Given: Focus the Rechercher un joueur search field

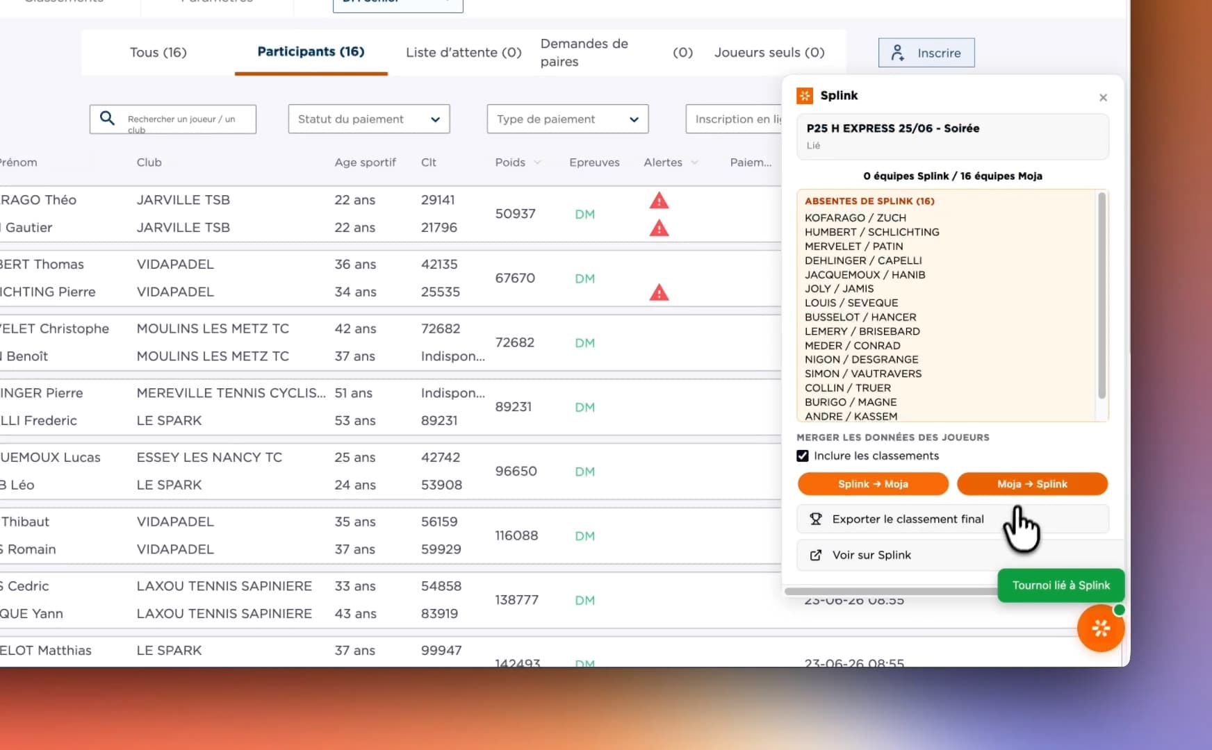Looking at the screenshot, I should 173,119.
